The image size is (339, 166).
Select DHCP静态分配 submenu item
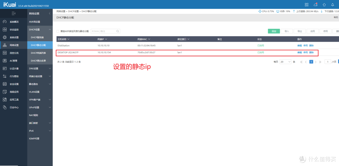[38, 45]
